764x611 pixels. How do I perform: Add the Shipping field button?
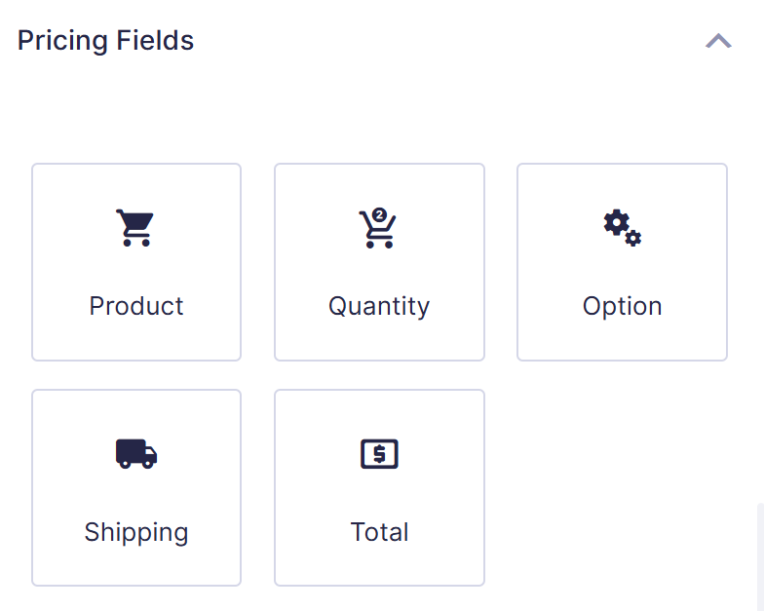[x=136, y=488]
